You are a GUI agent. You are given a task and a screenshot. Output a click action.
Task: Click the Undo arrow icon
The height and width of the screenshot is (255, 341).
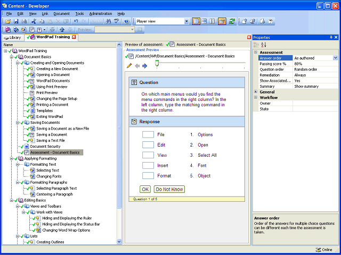[76, 21]
